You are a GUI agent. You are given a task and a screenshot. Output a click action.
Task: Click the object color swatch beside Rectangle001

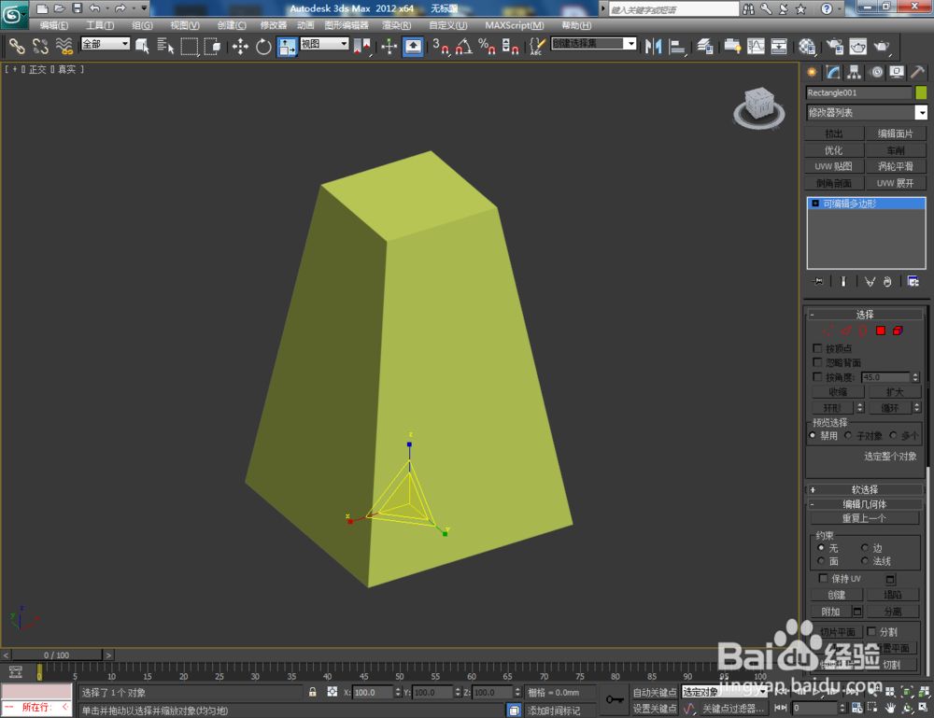coord(920,92)
